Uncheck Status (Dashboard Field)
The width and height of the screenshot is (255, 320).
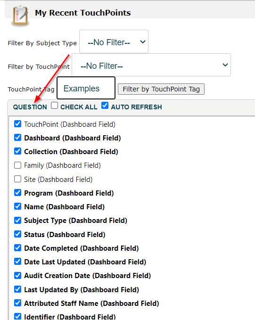click(17, 234)
